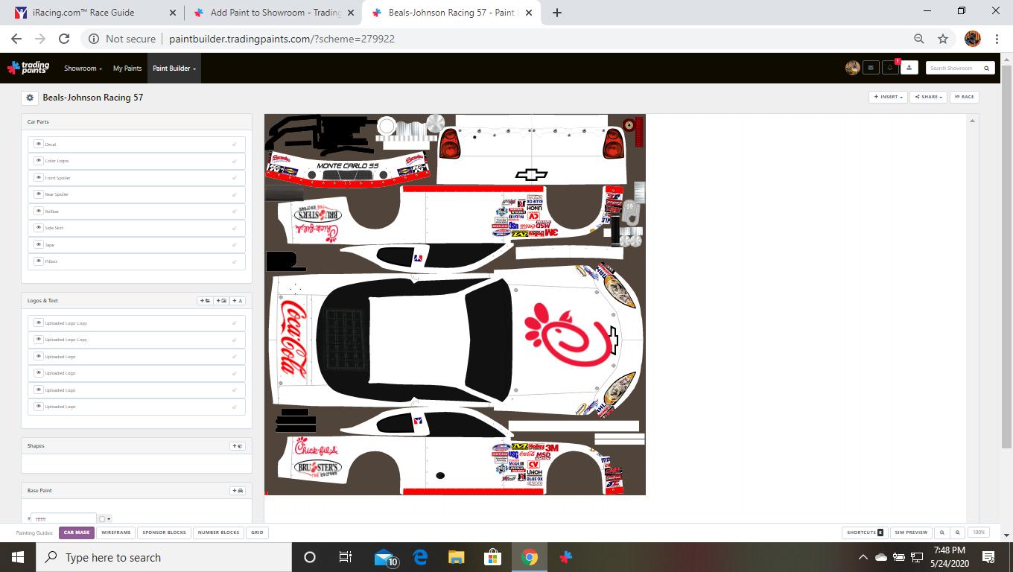The width and height of the screenshot is (1013, 572).
Task: Open My Paints in the navigation bar
Action: pos(127,69)
